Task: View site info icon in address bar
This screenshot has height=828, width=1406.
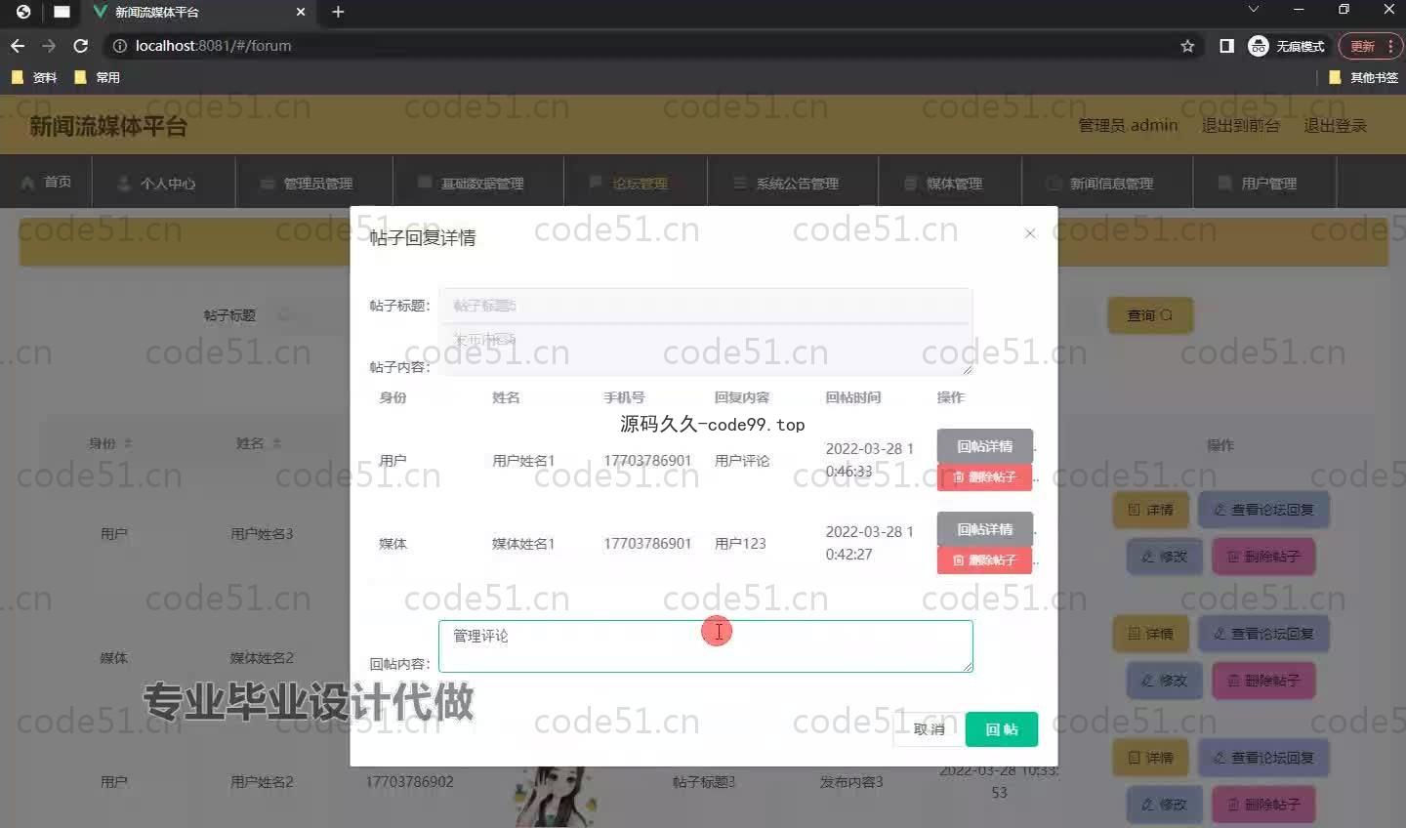Action: (120, 46)
